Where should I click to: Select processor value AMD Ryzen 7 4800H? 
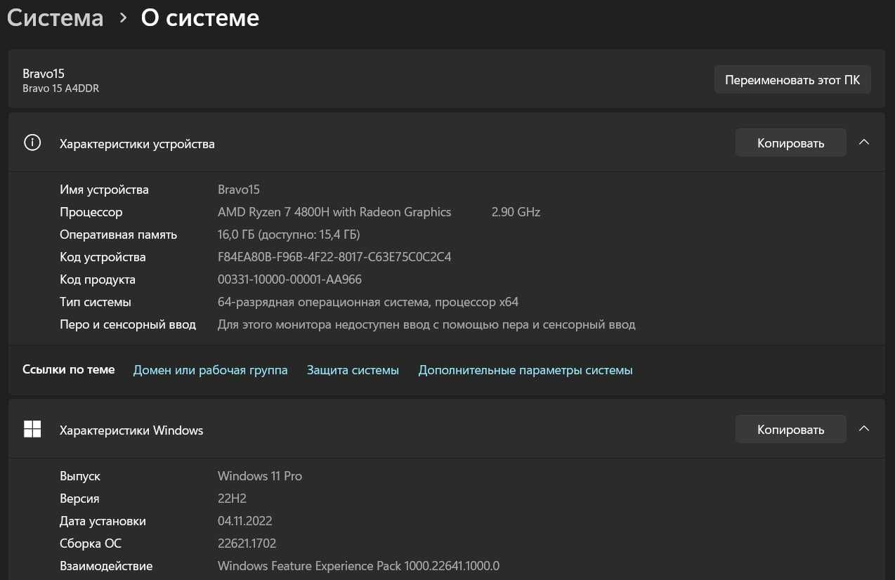[334, 212]
